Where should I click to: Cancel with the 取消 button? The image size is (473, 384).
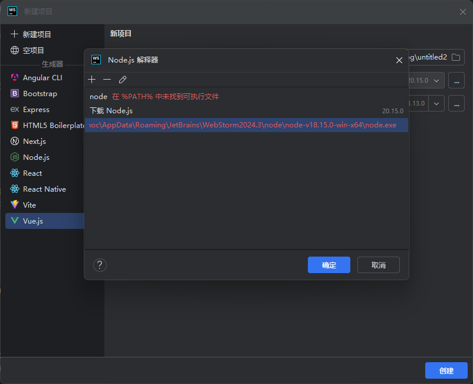[379, 265]
